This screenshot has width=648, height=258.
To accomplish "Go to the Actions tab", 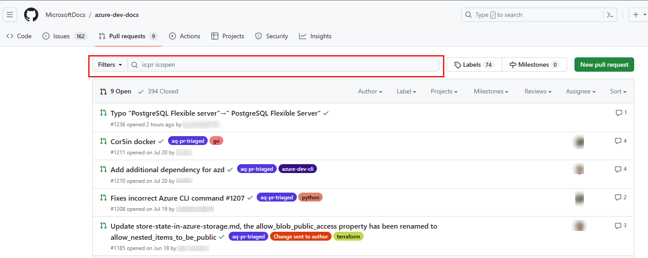I will click(x=185, y=36).
